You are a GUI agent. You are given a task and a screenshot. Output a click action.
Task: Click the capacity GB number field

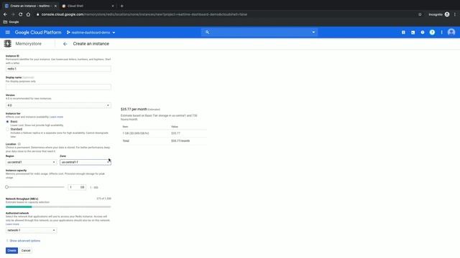coord(77,187)
